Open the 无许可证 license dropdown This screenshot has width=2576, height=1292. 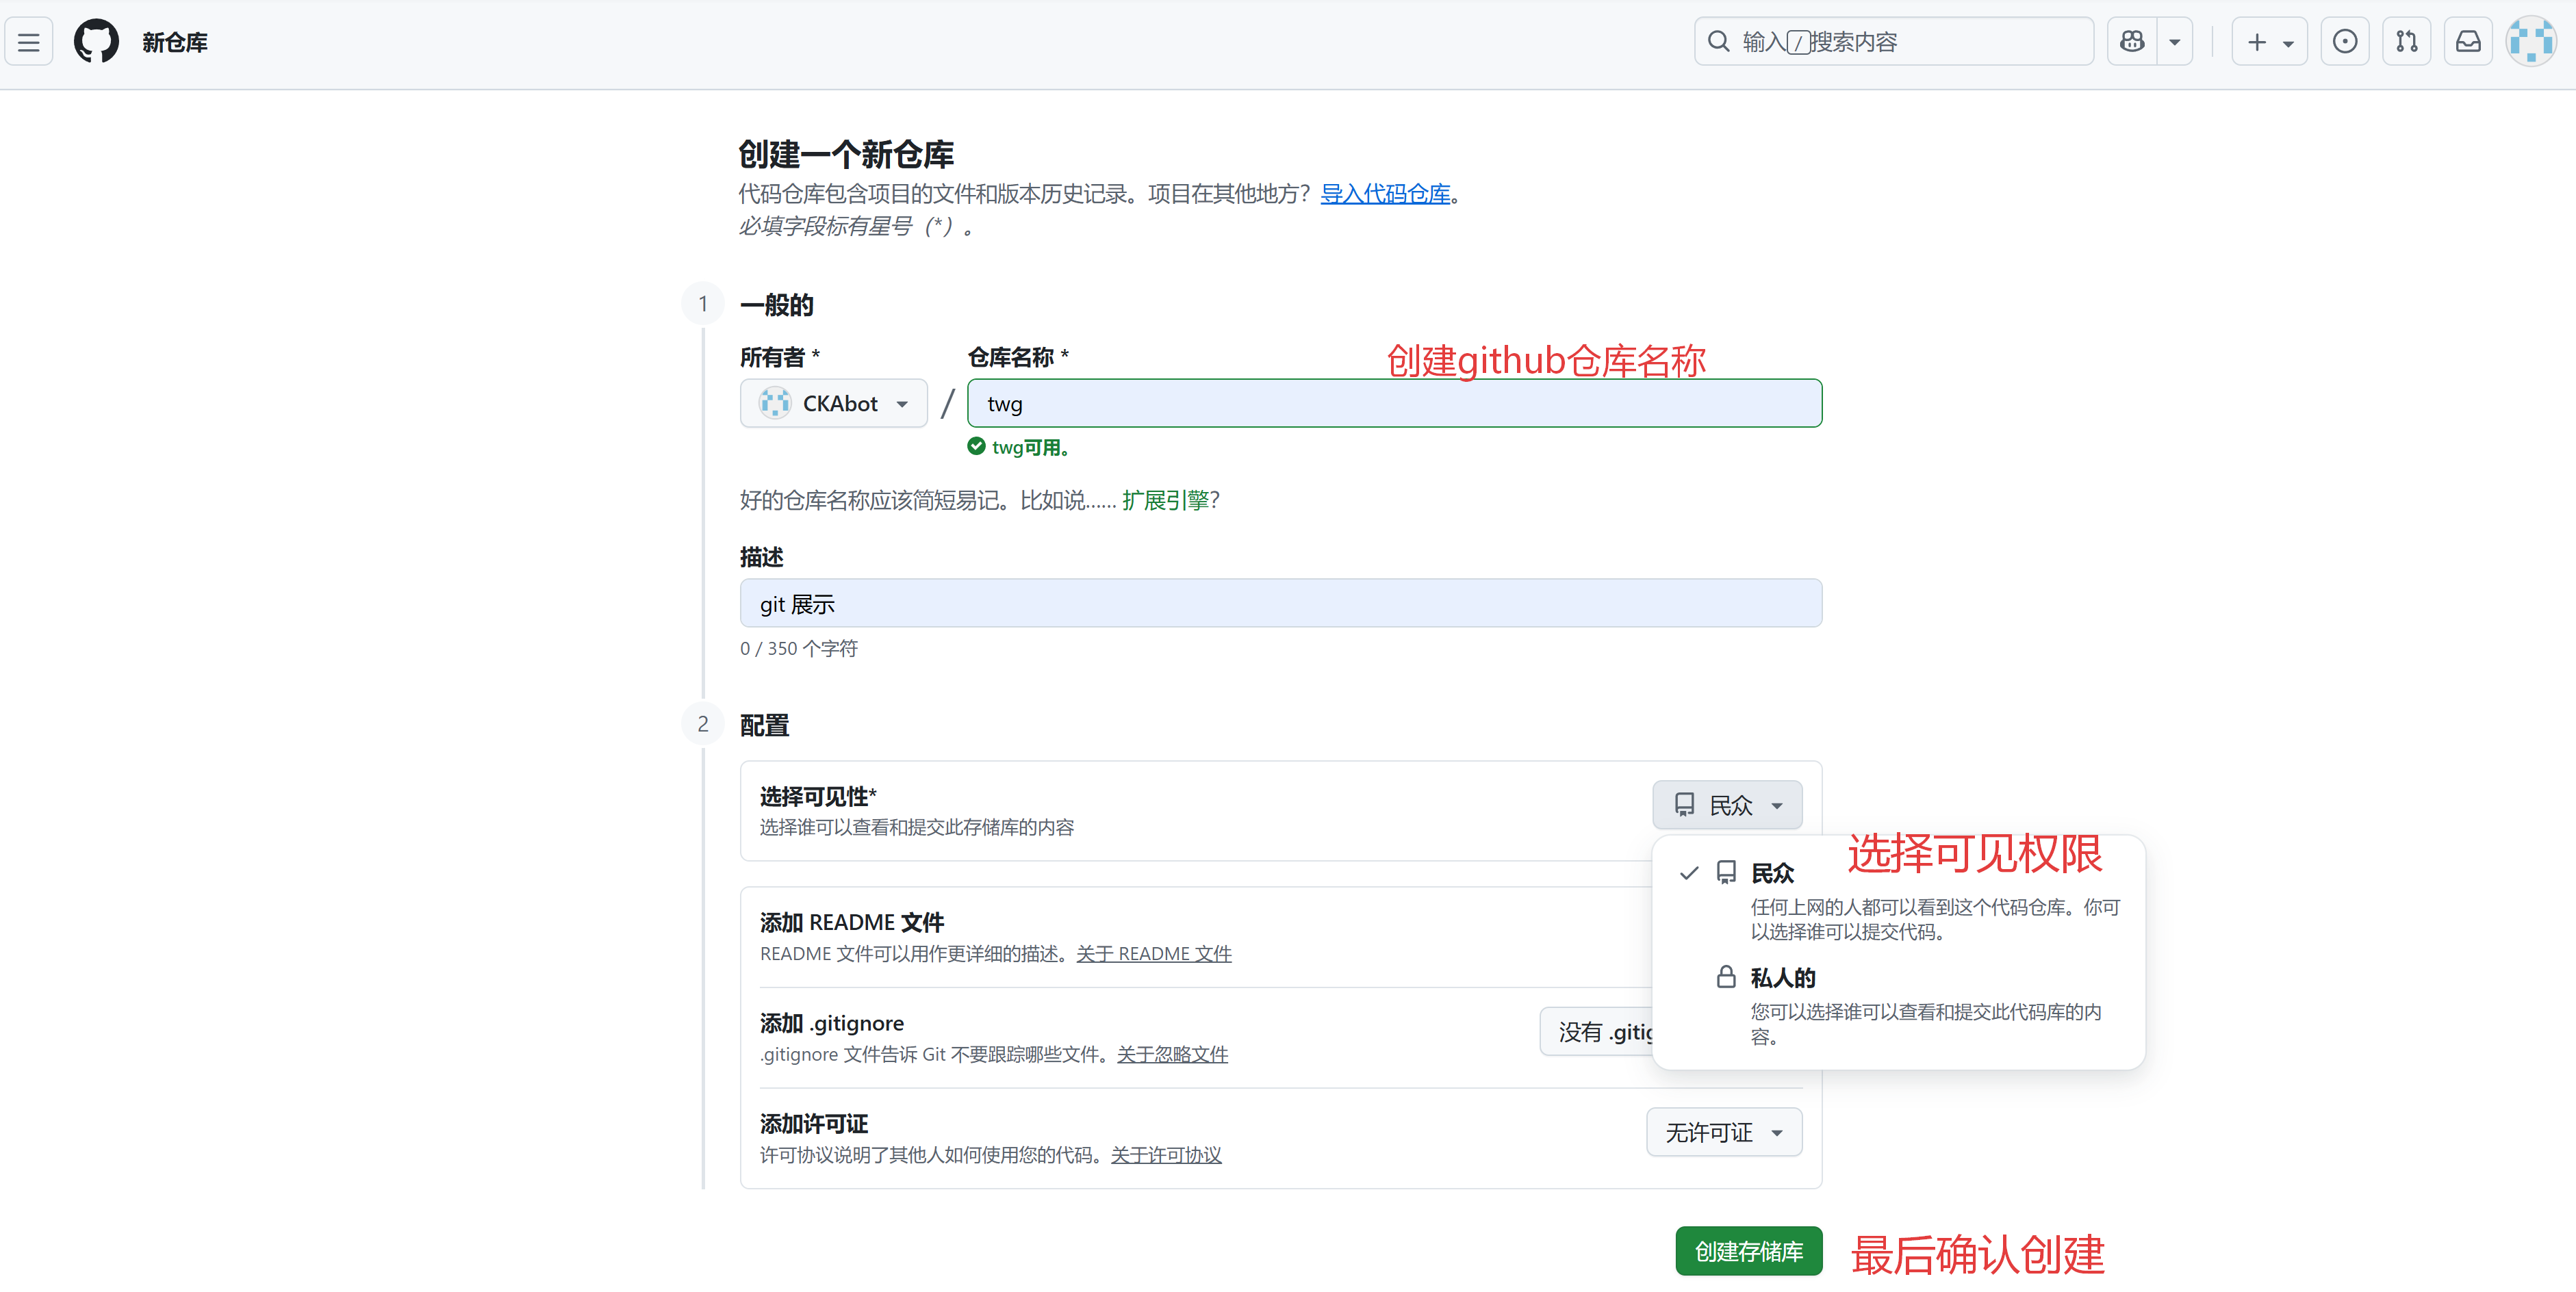tap(1724, 1132)
